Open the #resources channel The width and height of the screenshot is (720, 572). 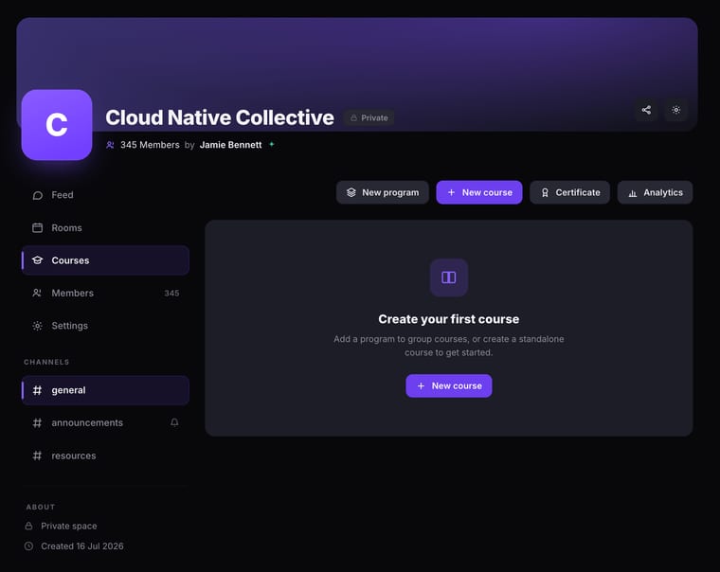105,456
